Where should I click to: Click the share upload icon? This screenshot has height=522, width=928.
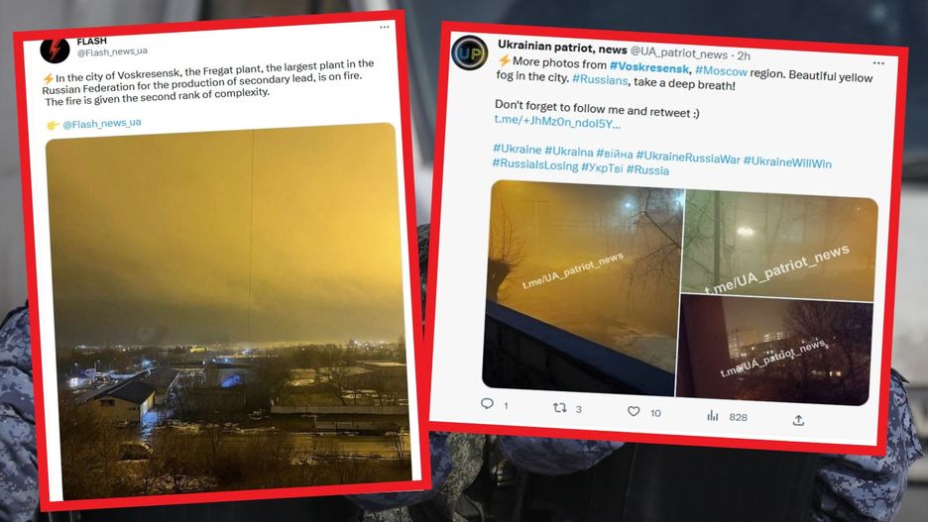click(x=798, y=420)
